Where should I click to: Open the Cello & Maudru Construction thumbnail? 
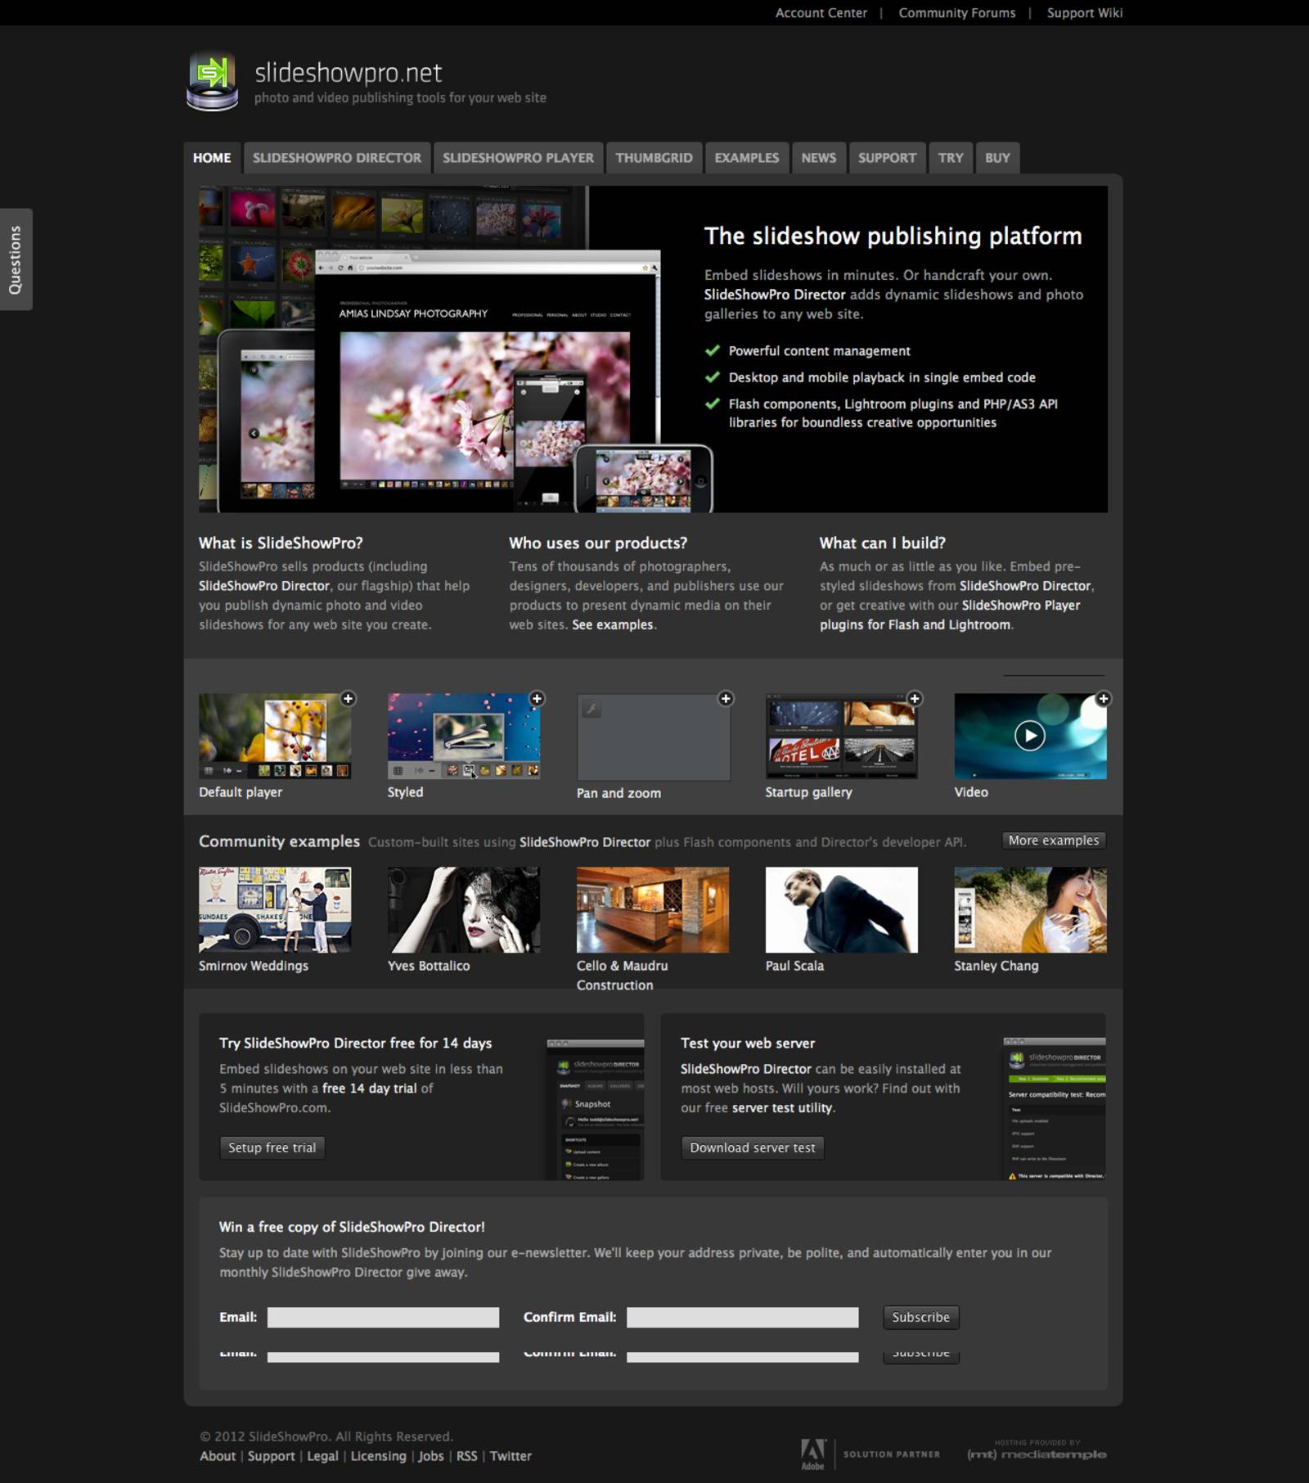(x=653, y=909)
